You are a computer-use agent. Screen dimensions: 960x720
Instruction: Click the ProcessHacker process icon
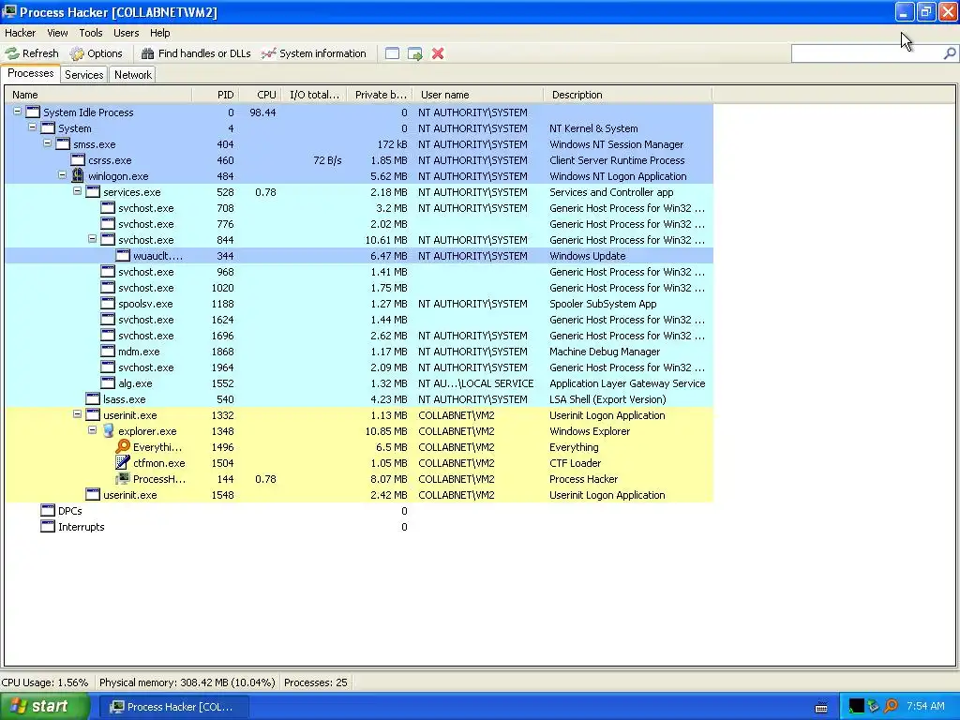click(123, 478)
